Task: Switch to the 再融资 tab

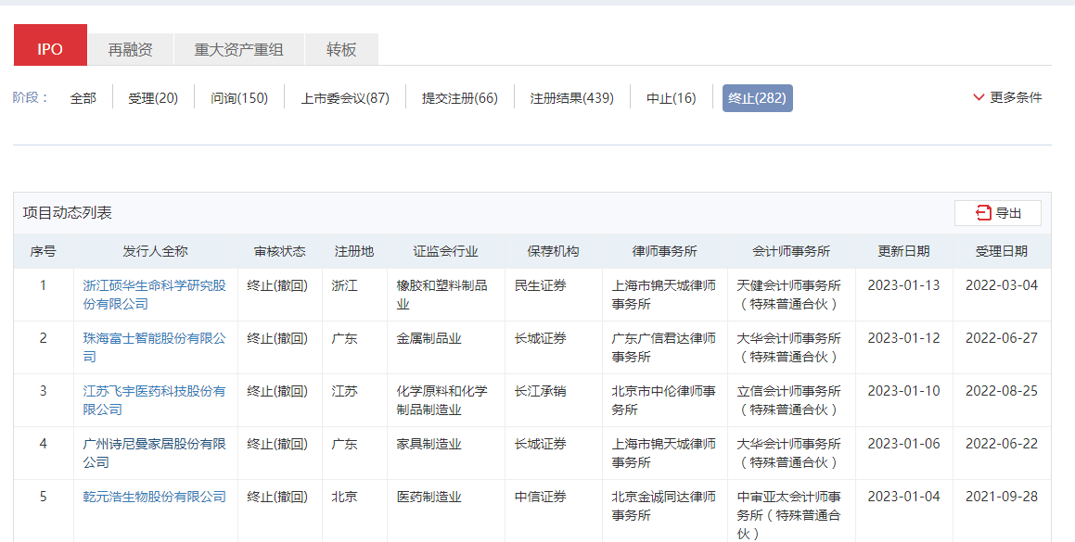Action: [130, 50]
